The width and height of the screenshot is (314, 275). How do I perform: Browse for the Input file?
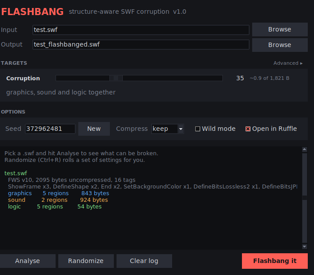(280, 29)
